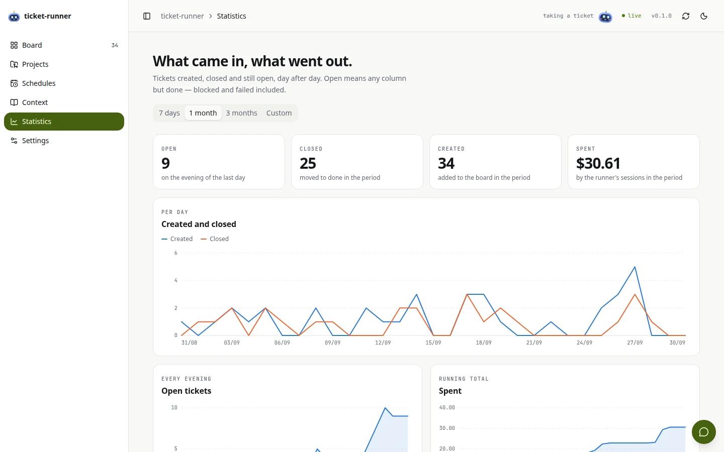Toggle the Created legend series
Image resolution: width=724 pixels, height=452 pixels.
pyautogui.click(x=177, y=239)
